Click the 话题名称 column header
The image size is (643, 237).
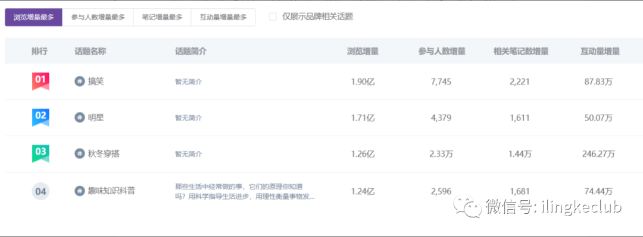point(90,51)
